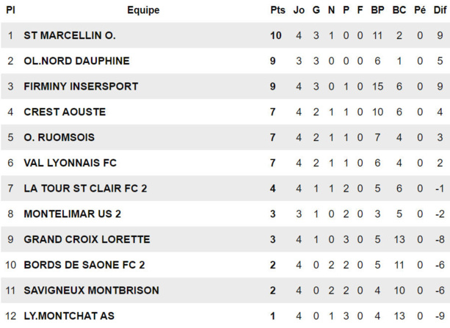Click the BC column header
Image resolution: width=450 pixels, height=328 pixels.
click(399, 10)
